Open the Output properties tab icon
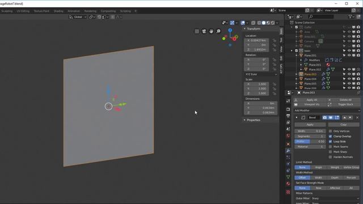This screenshot has height=204, width=363. (288, 116)
